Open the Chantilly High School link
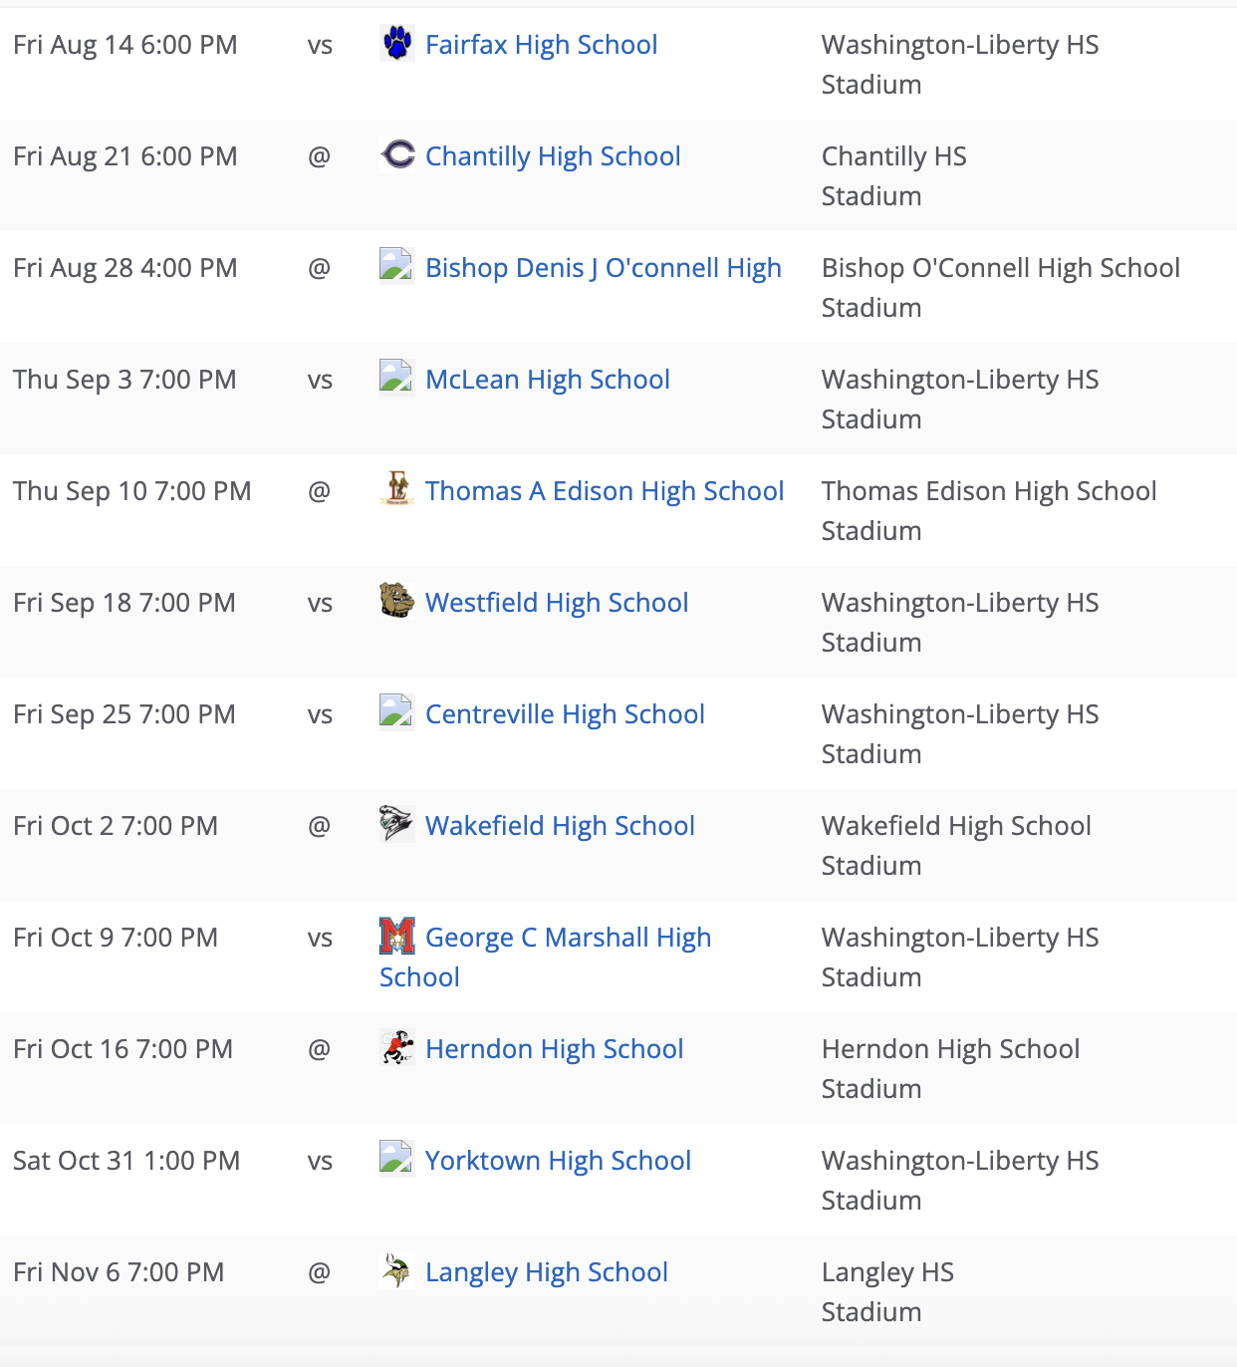This screenshot has height=1367, width=1237. tap(553, 156)
